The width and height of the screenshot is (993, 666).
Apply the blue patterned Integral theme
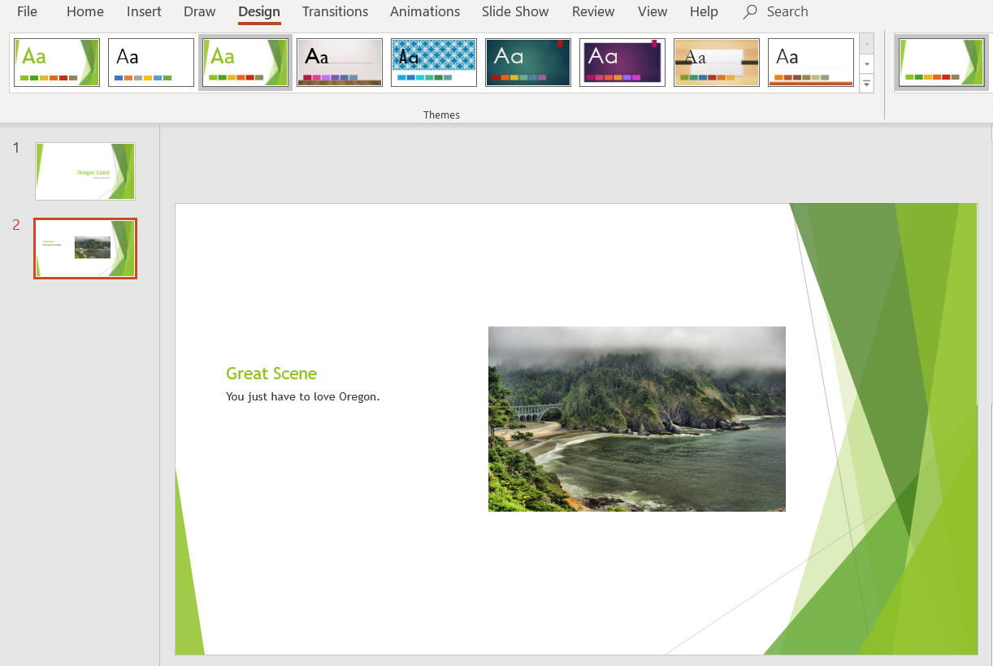(433, 62)
